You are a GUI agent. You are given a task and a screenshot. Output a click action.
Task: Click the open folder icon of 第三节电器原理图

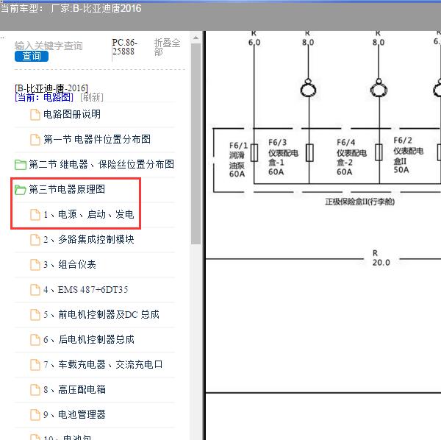[x=21, y=190]
